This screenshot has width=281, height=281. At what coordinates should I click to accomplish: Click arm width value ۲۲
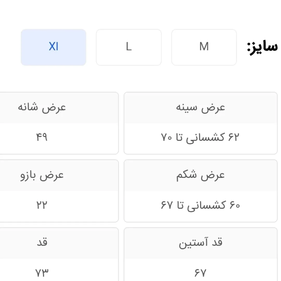tap(42, 205)
